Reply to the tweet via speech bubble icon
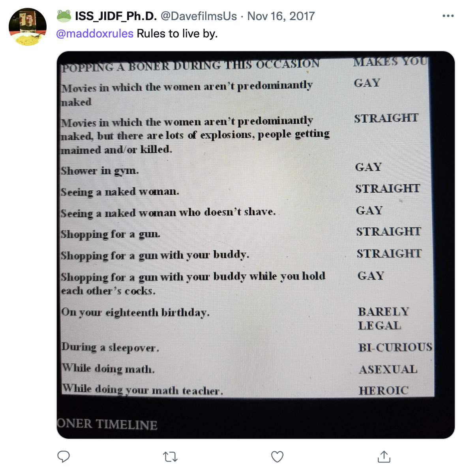This screenshot has height=473, width=465. coord(64,456)
